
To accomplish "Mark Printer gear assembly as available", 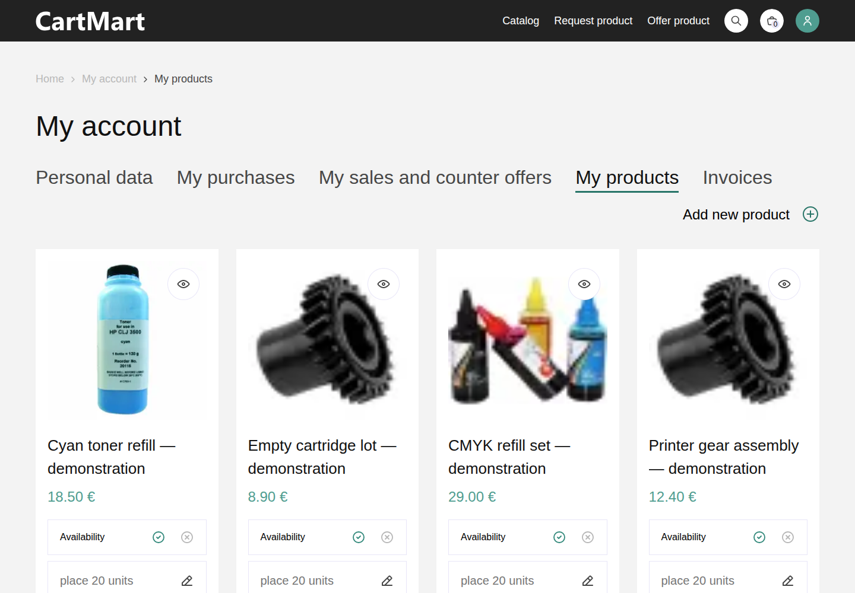I will (x=759, y=537).
